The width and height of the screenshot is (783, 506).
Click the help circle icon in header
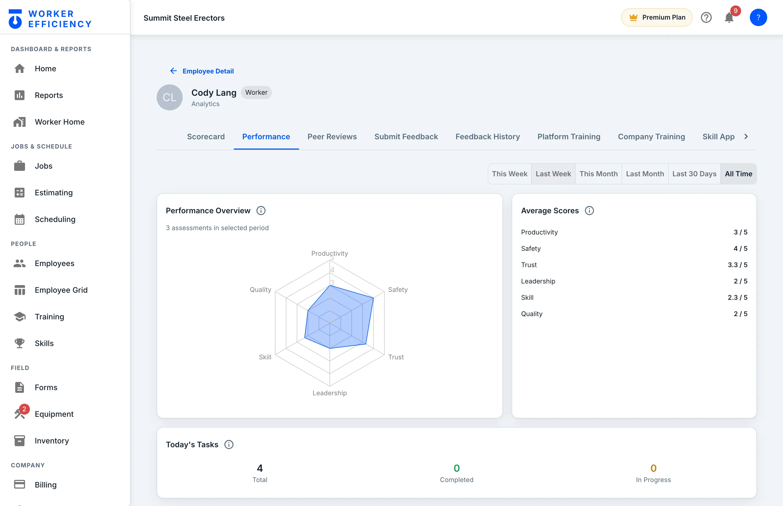(706, 17)
